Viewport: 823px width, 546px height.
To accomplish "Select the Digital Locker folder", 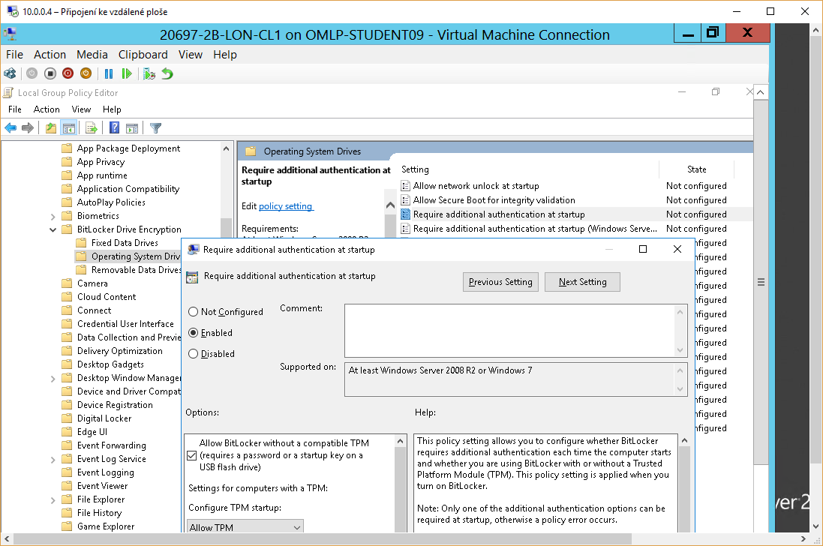I will 104,418.
